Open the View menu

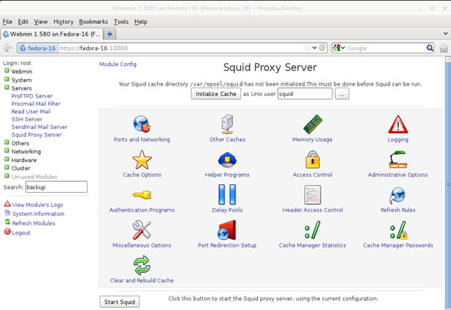pos(41,22)
